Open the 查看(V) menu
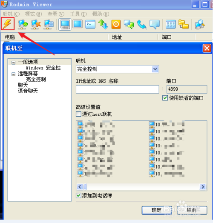Image resolution: width=213 pixels, height=223 pixels. pos(56,14)
